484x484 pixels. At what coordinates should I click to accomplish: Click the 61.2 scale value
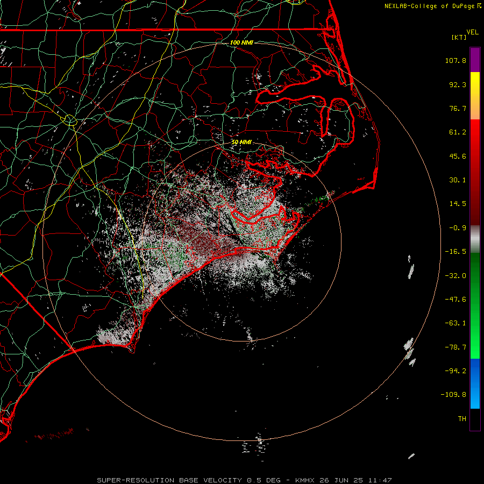(x=458, y=132)
